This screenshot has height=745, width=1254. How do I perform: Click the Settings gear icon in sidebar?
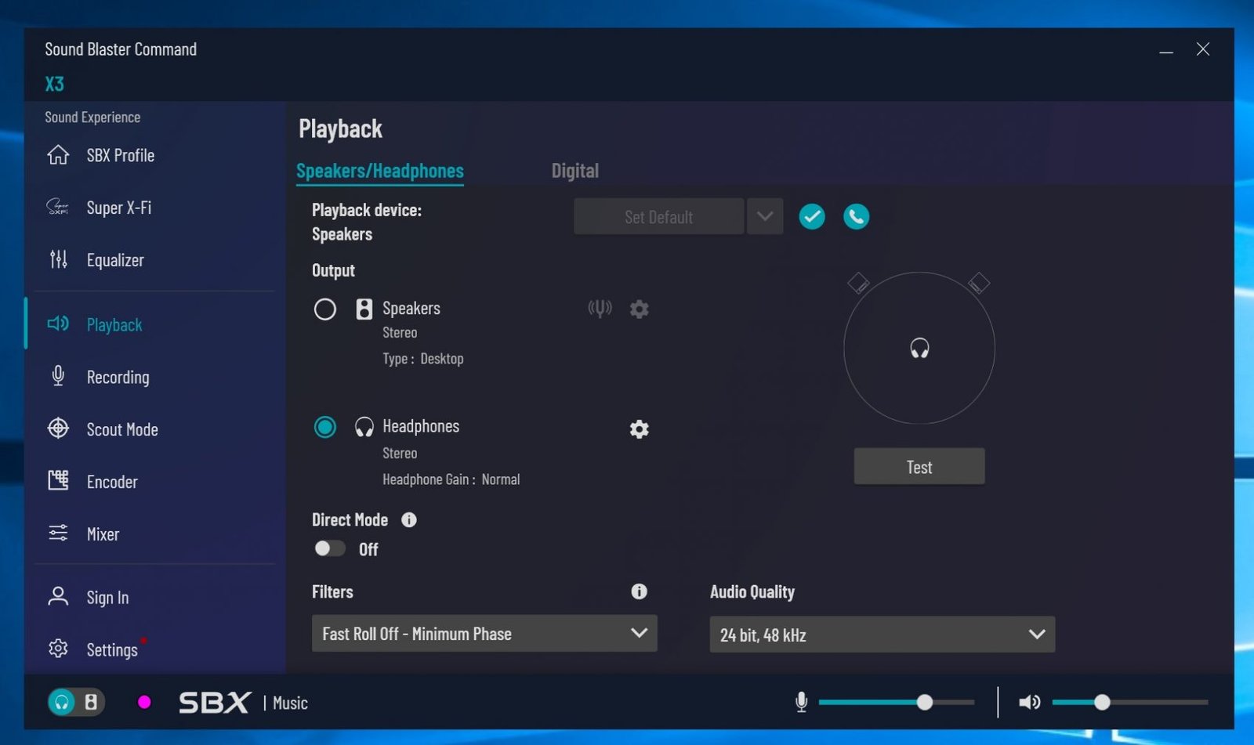(58, 649)
